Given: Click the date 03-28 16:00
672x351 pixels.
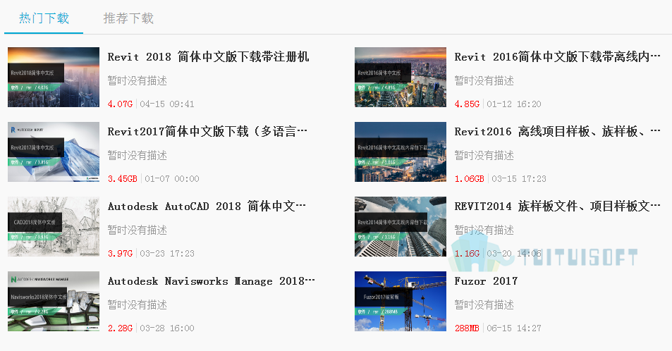Looking at the screenshot, I should 167,328.
